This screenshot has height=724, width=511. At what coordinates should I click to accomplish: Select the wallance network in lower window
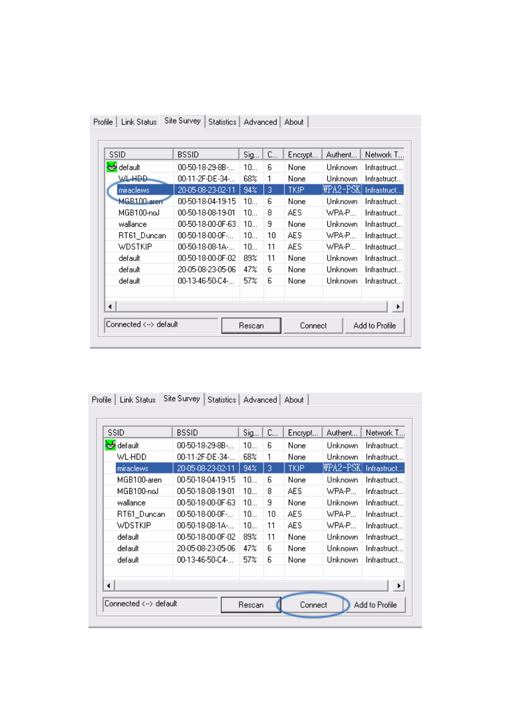(254, 503)
